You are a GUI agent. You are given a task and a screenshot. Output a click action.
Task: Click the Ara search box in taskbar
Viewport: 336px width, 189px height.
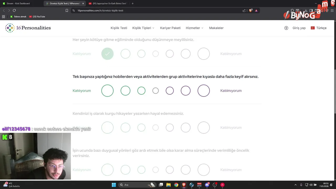click(x=137, y=185)
